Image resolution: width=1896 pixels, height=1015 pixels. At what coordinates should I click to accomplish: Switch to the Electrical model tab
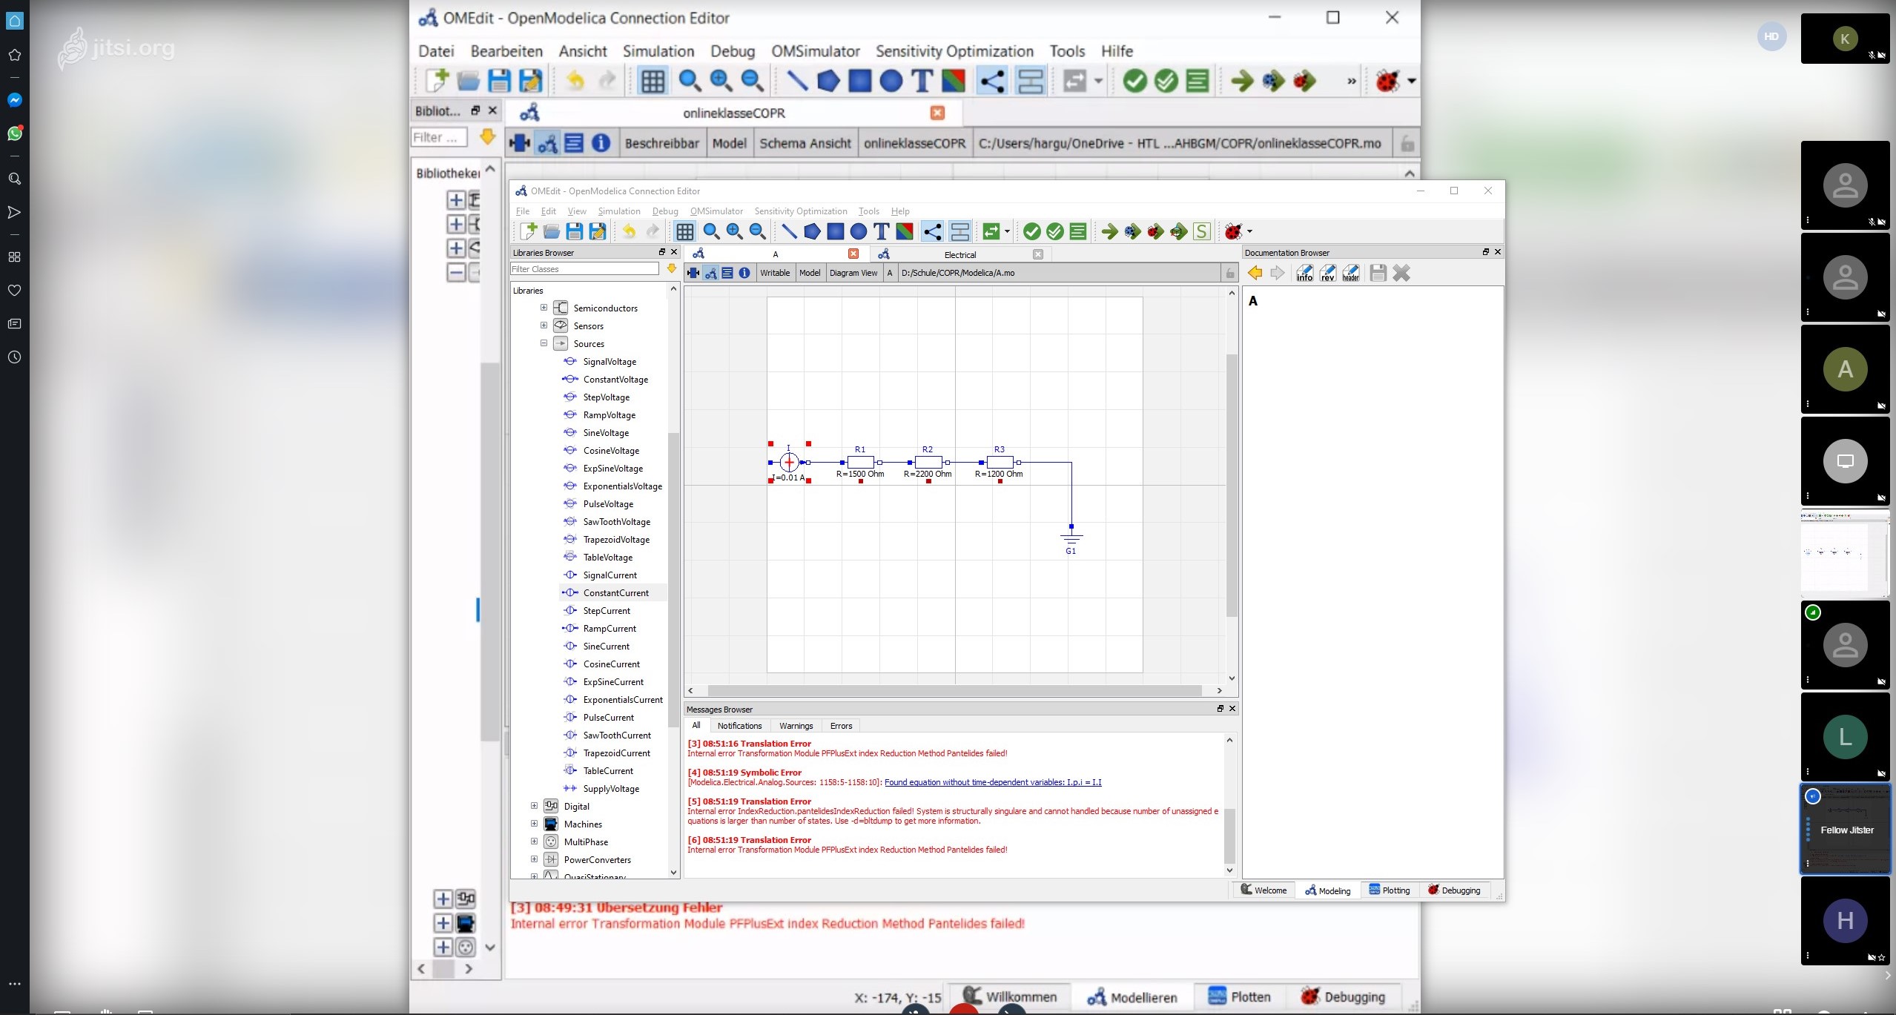coord(959,254)
